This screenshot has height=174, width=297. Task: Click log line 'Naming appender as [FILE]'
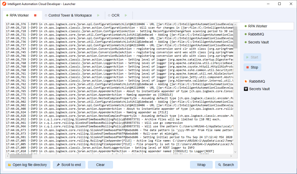coord(87,112)
